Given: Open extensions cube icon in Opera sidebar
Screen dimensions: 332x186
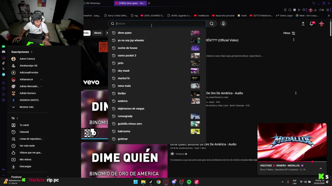Looking at the screenshot, I should 3,94.
